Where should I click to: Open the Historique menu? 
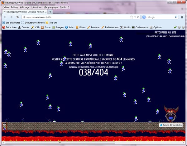click(36, 7)
